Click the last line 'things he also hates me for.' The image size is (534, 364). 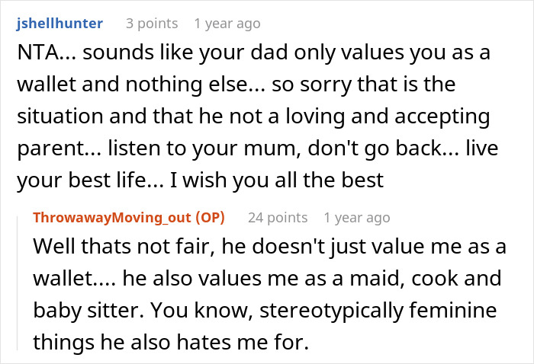coord(169,343)
